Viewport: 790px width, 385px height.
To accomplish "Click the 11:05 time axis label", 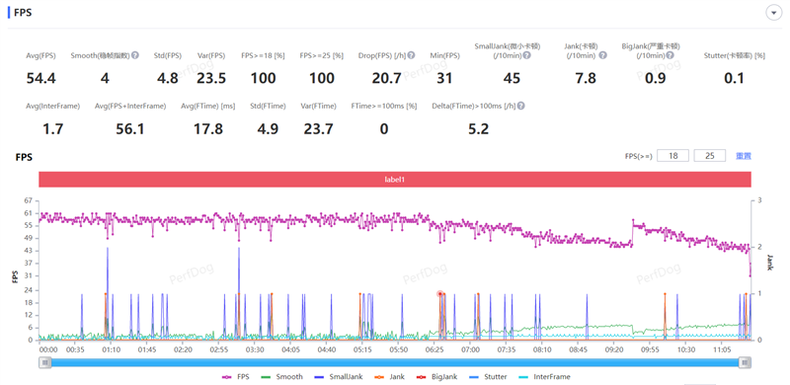I will click(x=722, y=349).
